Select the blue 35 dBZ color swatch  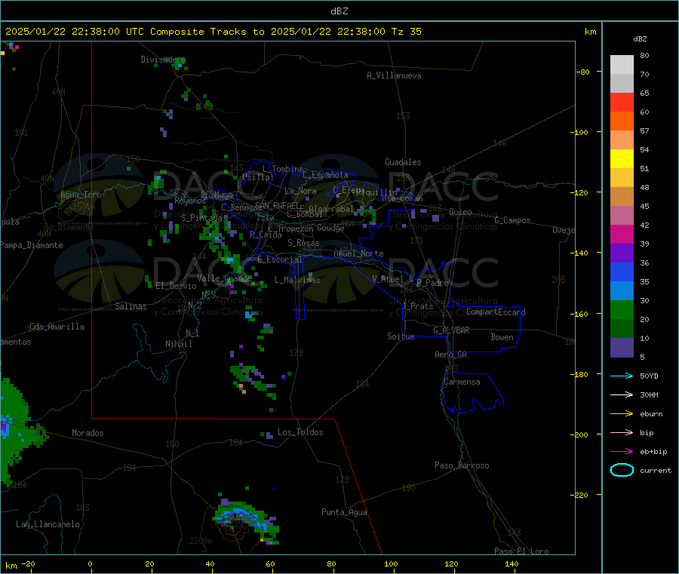[622, 272]
